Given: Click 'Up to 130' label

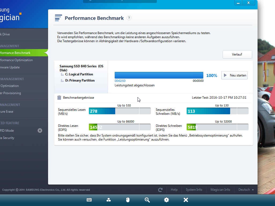Looking at the screenshot, I should coord(222,105).
